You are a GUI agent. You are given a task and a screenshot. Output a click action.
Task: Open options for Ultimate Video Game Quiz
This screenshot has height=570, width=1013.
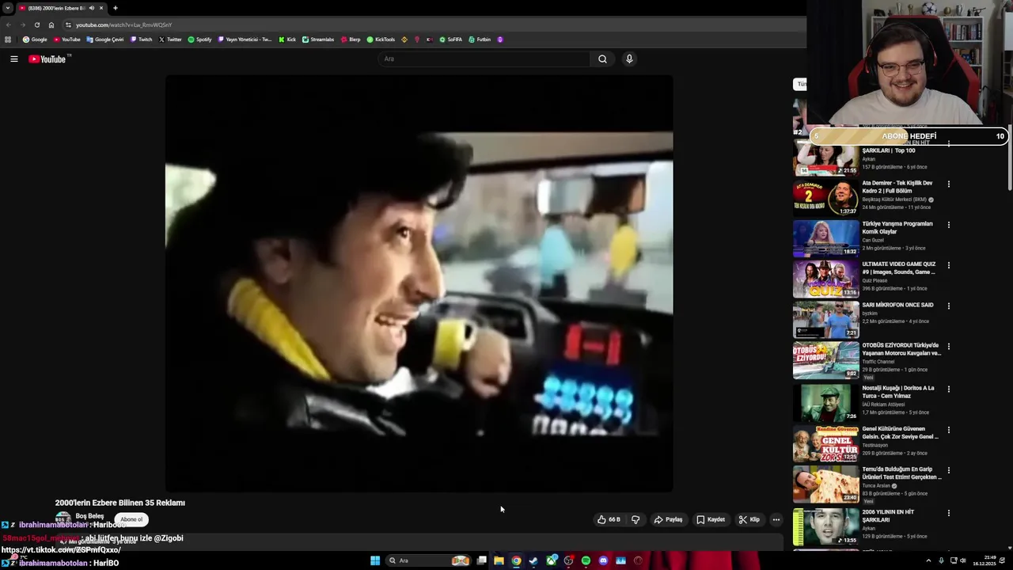tap(949, 265)
